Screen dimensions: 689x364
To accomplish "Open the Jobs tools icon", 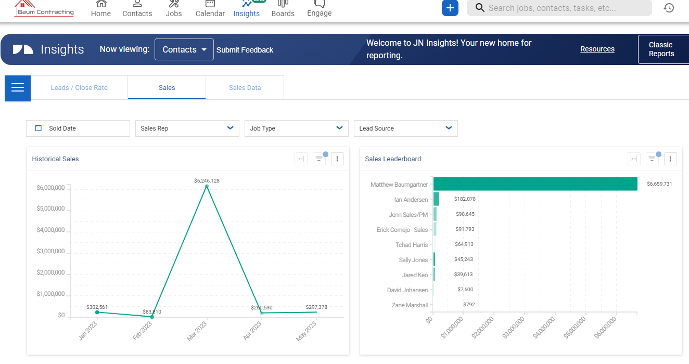I will coord(174,4).
